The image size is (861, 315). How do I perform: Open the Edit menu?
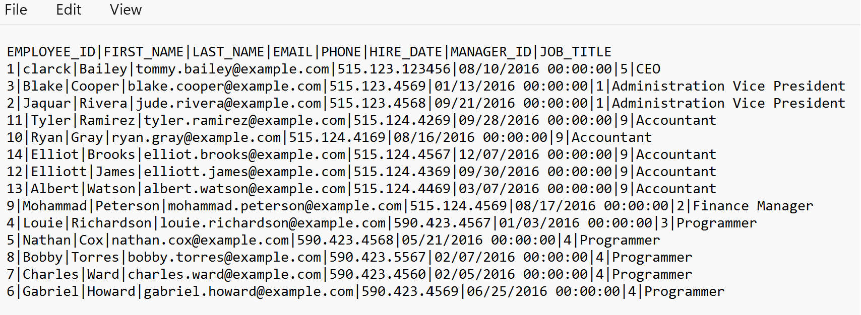[x=69, y=10]
